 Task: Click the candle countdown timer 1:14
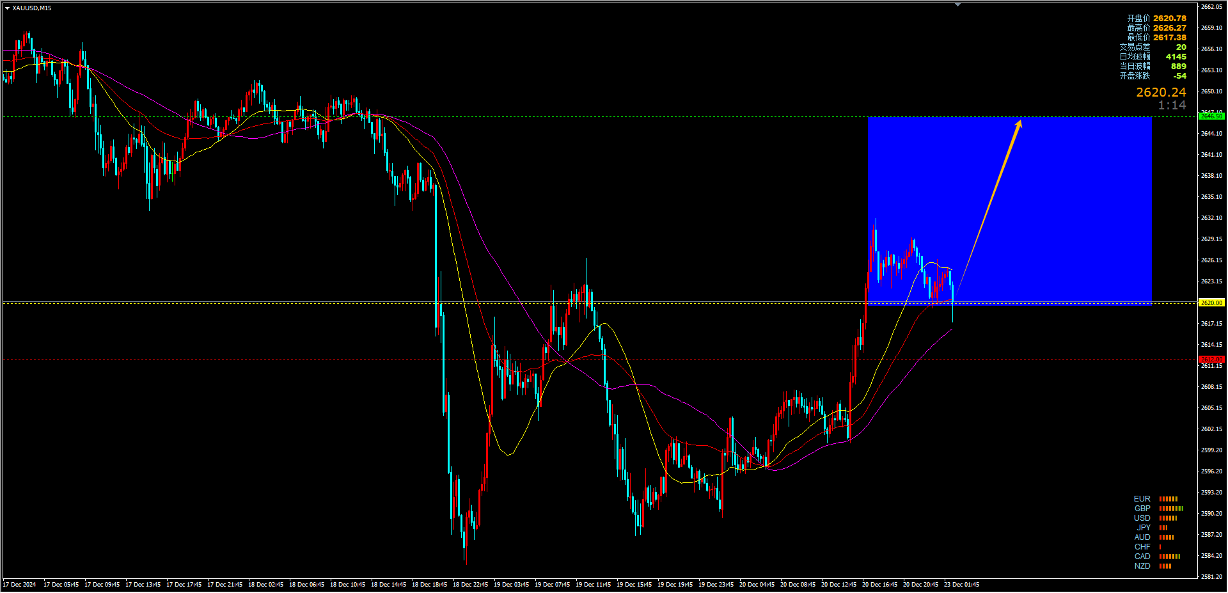(1172, 105)
